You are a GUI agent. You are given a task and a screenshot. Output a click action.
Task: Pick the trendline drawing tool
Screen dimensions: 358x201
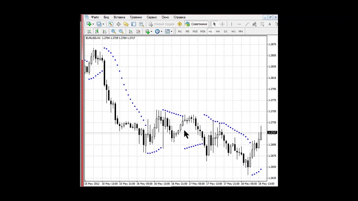coord(247,24)
